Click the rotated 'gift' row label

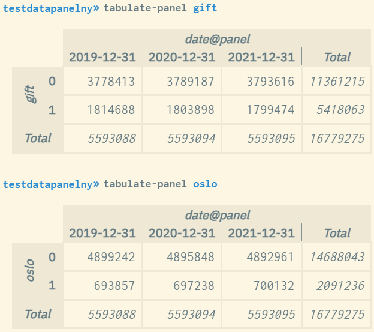coord(31,95)
